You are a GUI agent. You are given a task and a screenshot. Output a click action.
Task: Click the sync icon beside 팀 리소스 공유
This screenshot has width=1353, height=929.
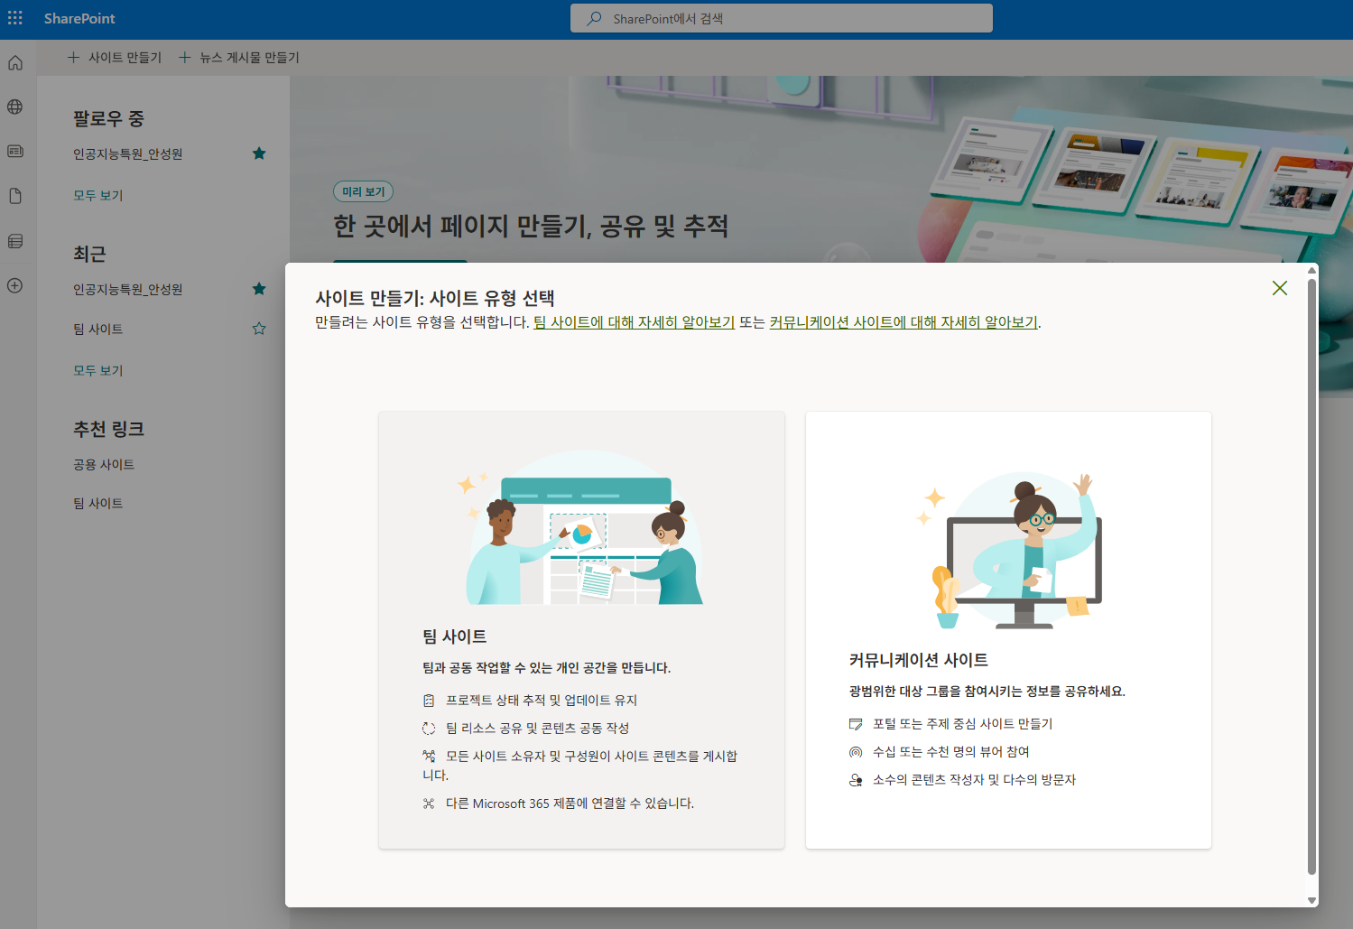(429, 729)
